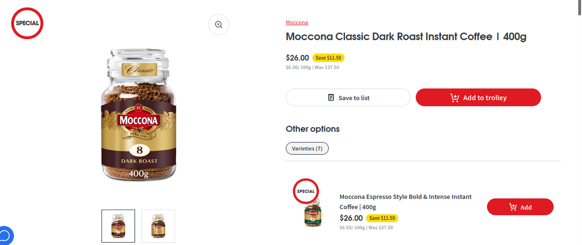Click the Moccona Classic Dark Roast product title
582x245 pixels.
(406, 36)
